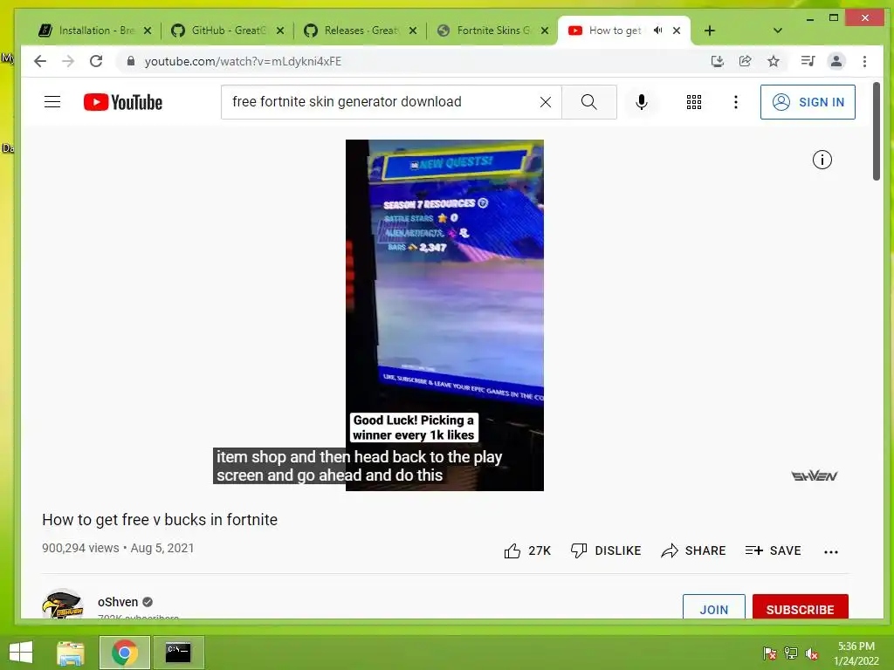Open Chrome three-dot menu
The width and height of the screenshot is (894, 670).
coord(865,61)
